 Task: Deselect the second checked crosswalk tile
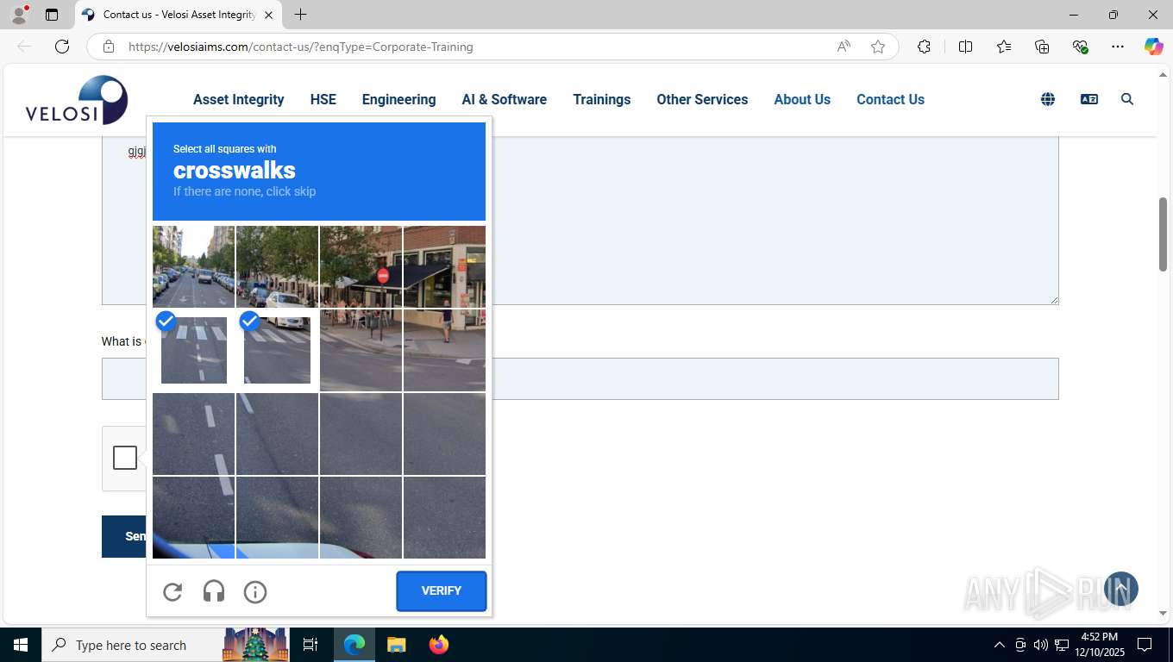(277, 350)
